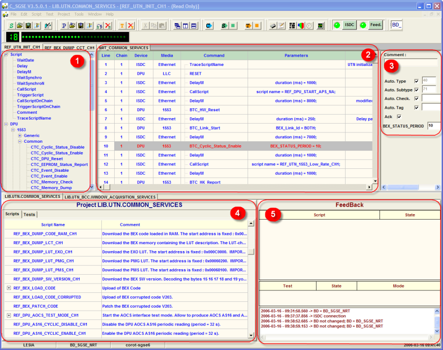Click the new script 'S' toolbar icon
Viewport: 443px width, 350px height.
[11, 25]
